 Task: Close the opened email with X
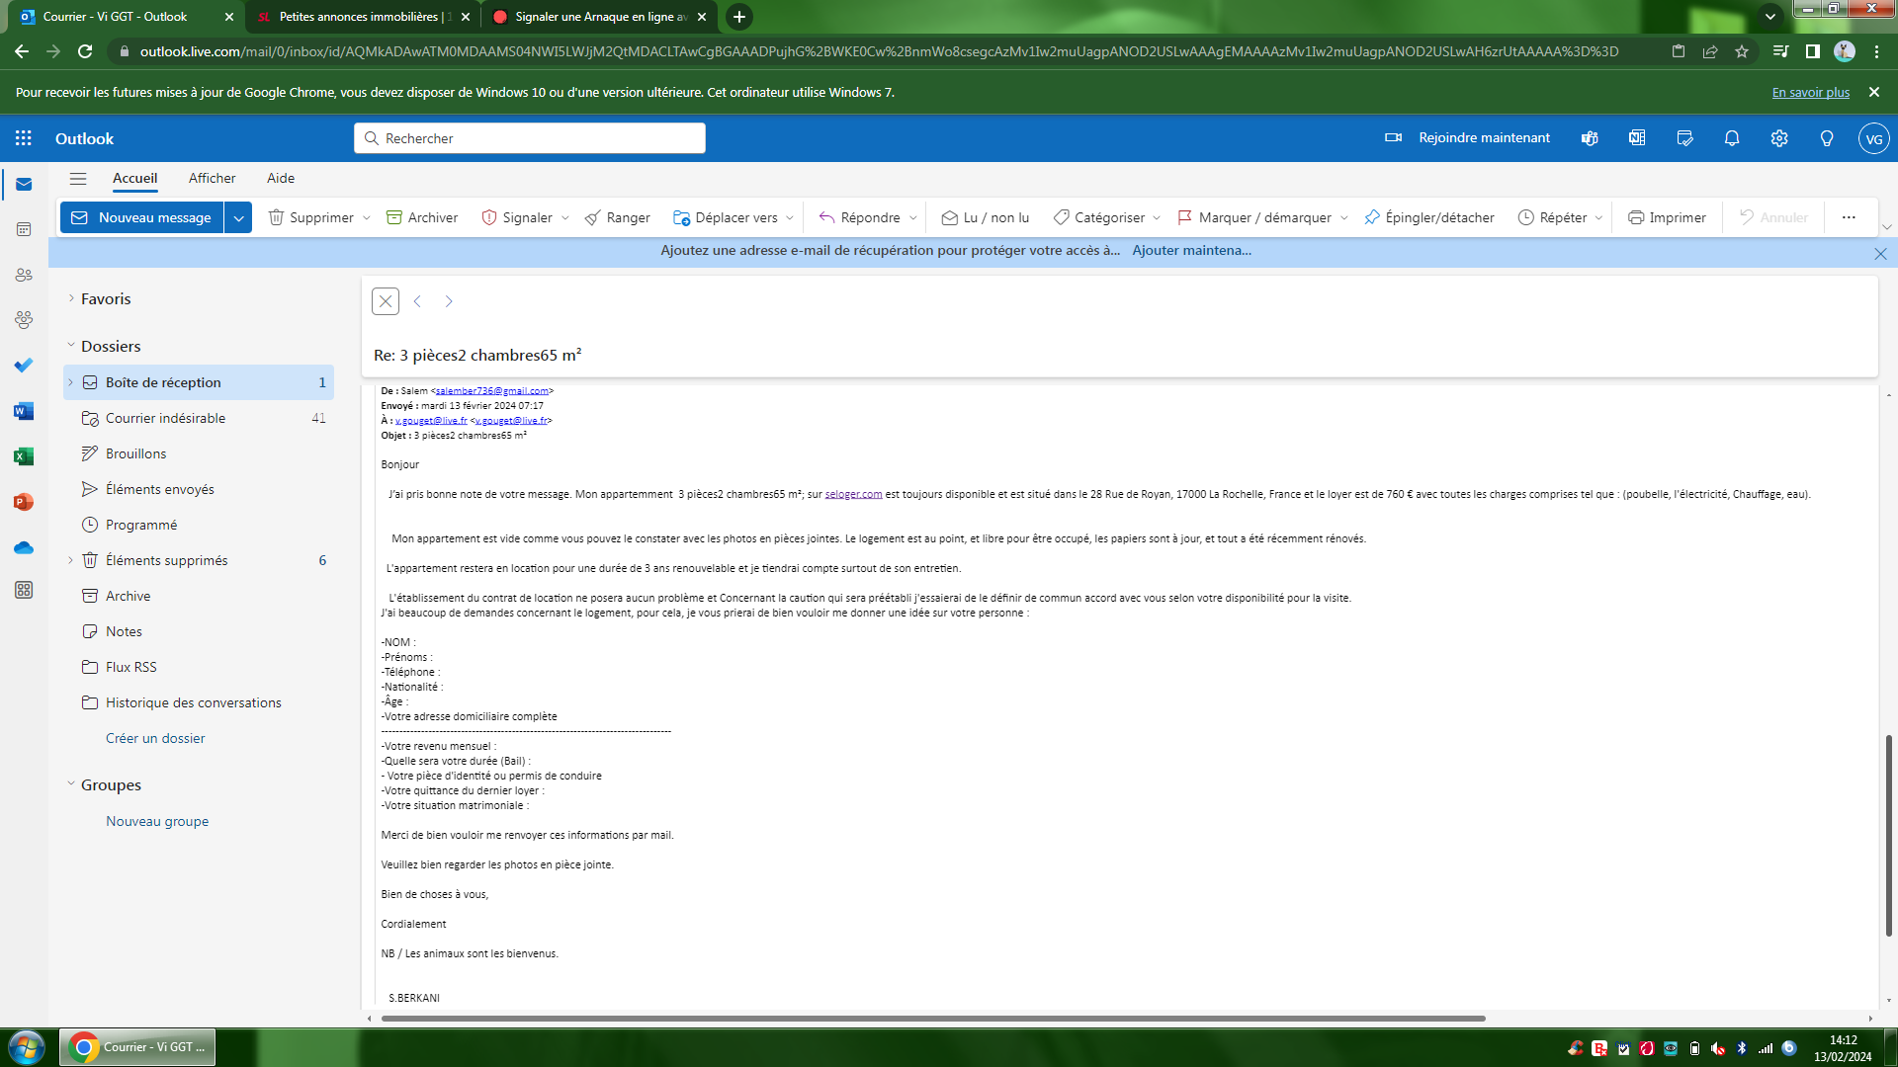tap(386, 301)
